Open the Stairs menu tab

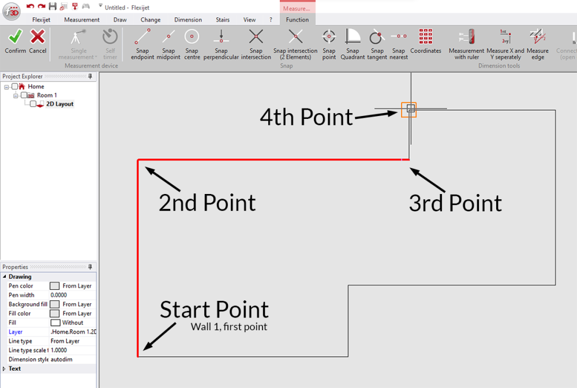point(222,19)
